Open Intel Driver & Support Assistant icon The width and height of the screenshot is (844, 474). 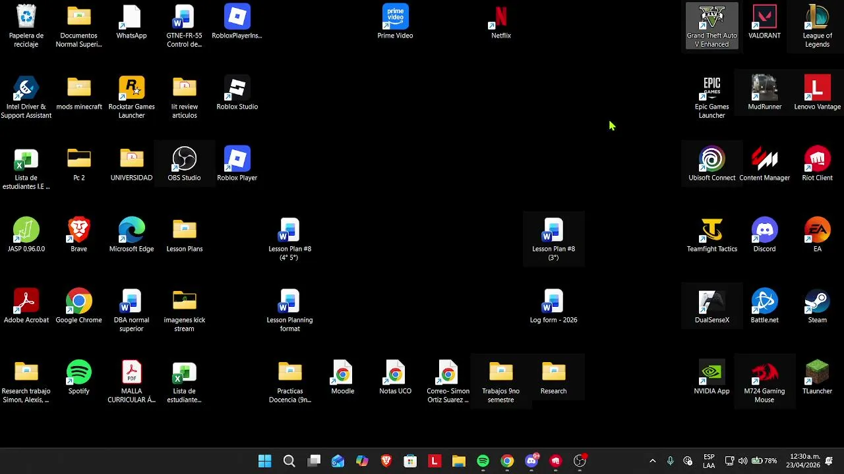[x=26, y=97]
